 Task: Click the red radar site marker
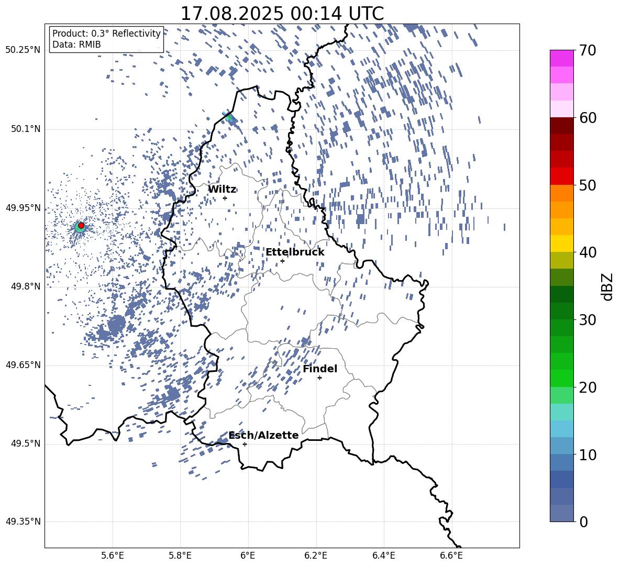tap(81, 226)
